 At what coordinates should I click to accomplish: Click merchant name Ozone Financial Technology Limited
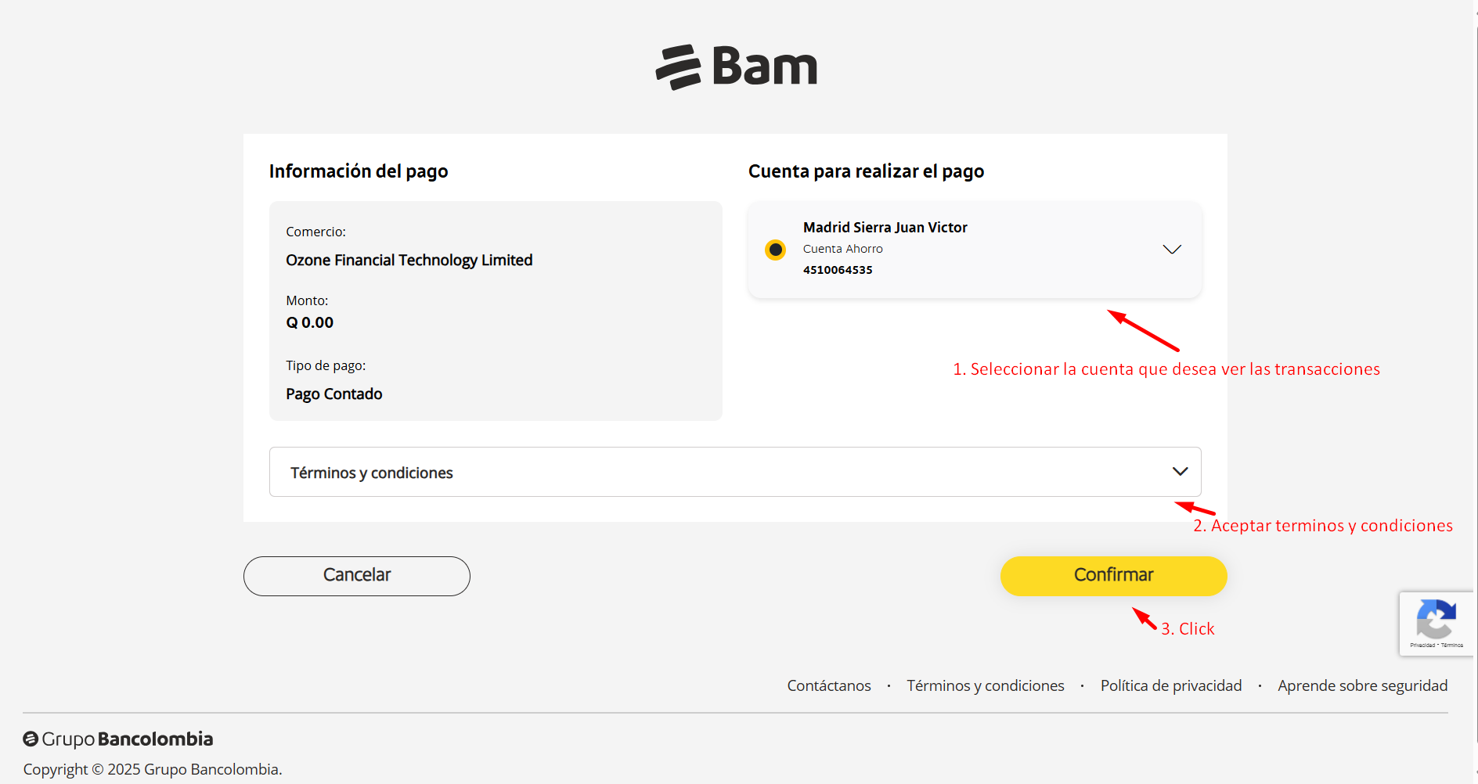tap(409, 260)
